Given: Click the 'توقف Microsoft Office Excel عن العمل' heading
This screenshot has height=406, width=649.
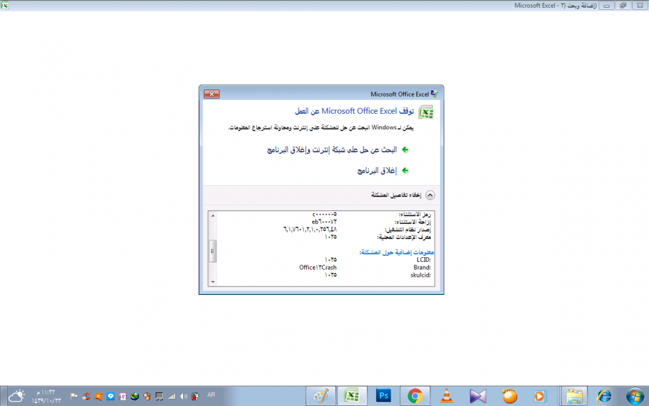Looking at the screenshot, I should click(354, 111).
